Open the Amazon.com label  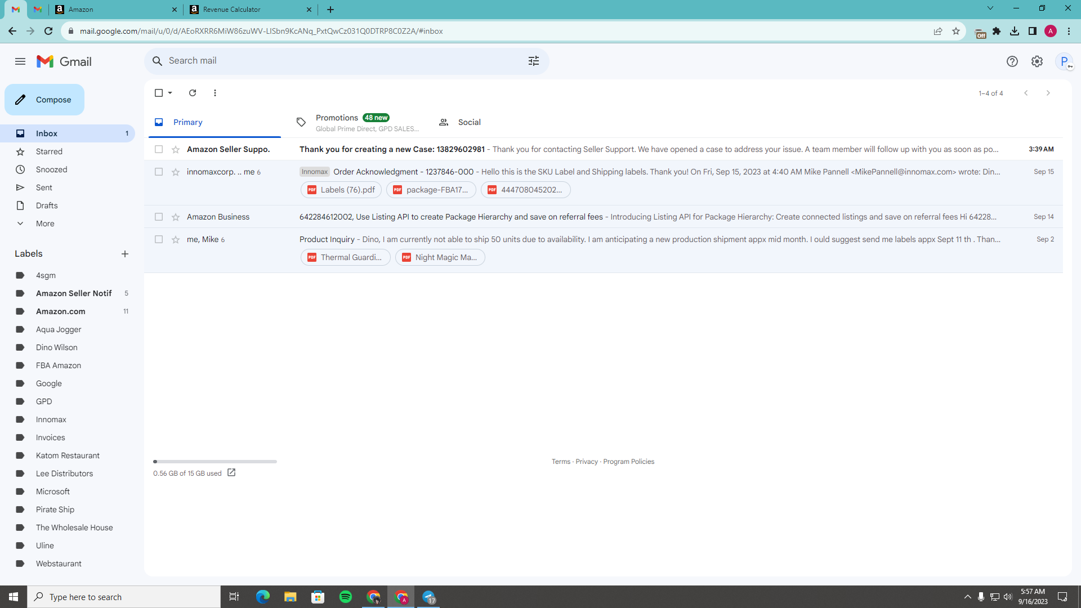(x=68, y=311)
